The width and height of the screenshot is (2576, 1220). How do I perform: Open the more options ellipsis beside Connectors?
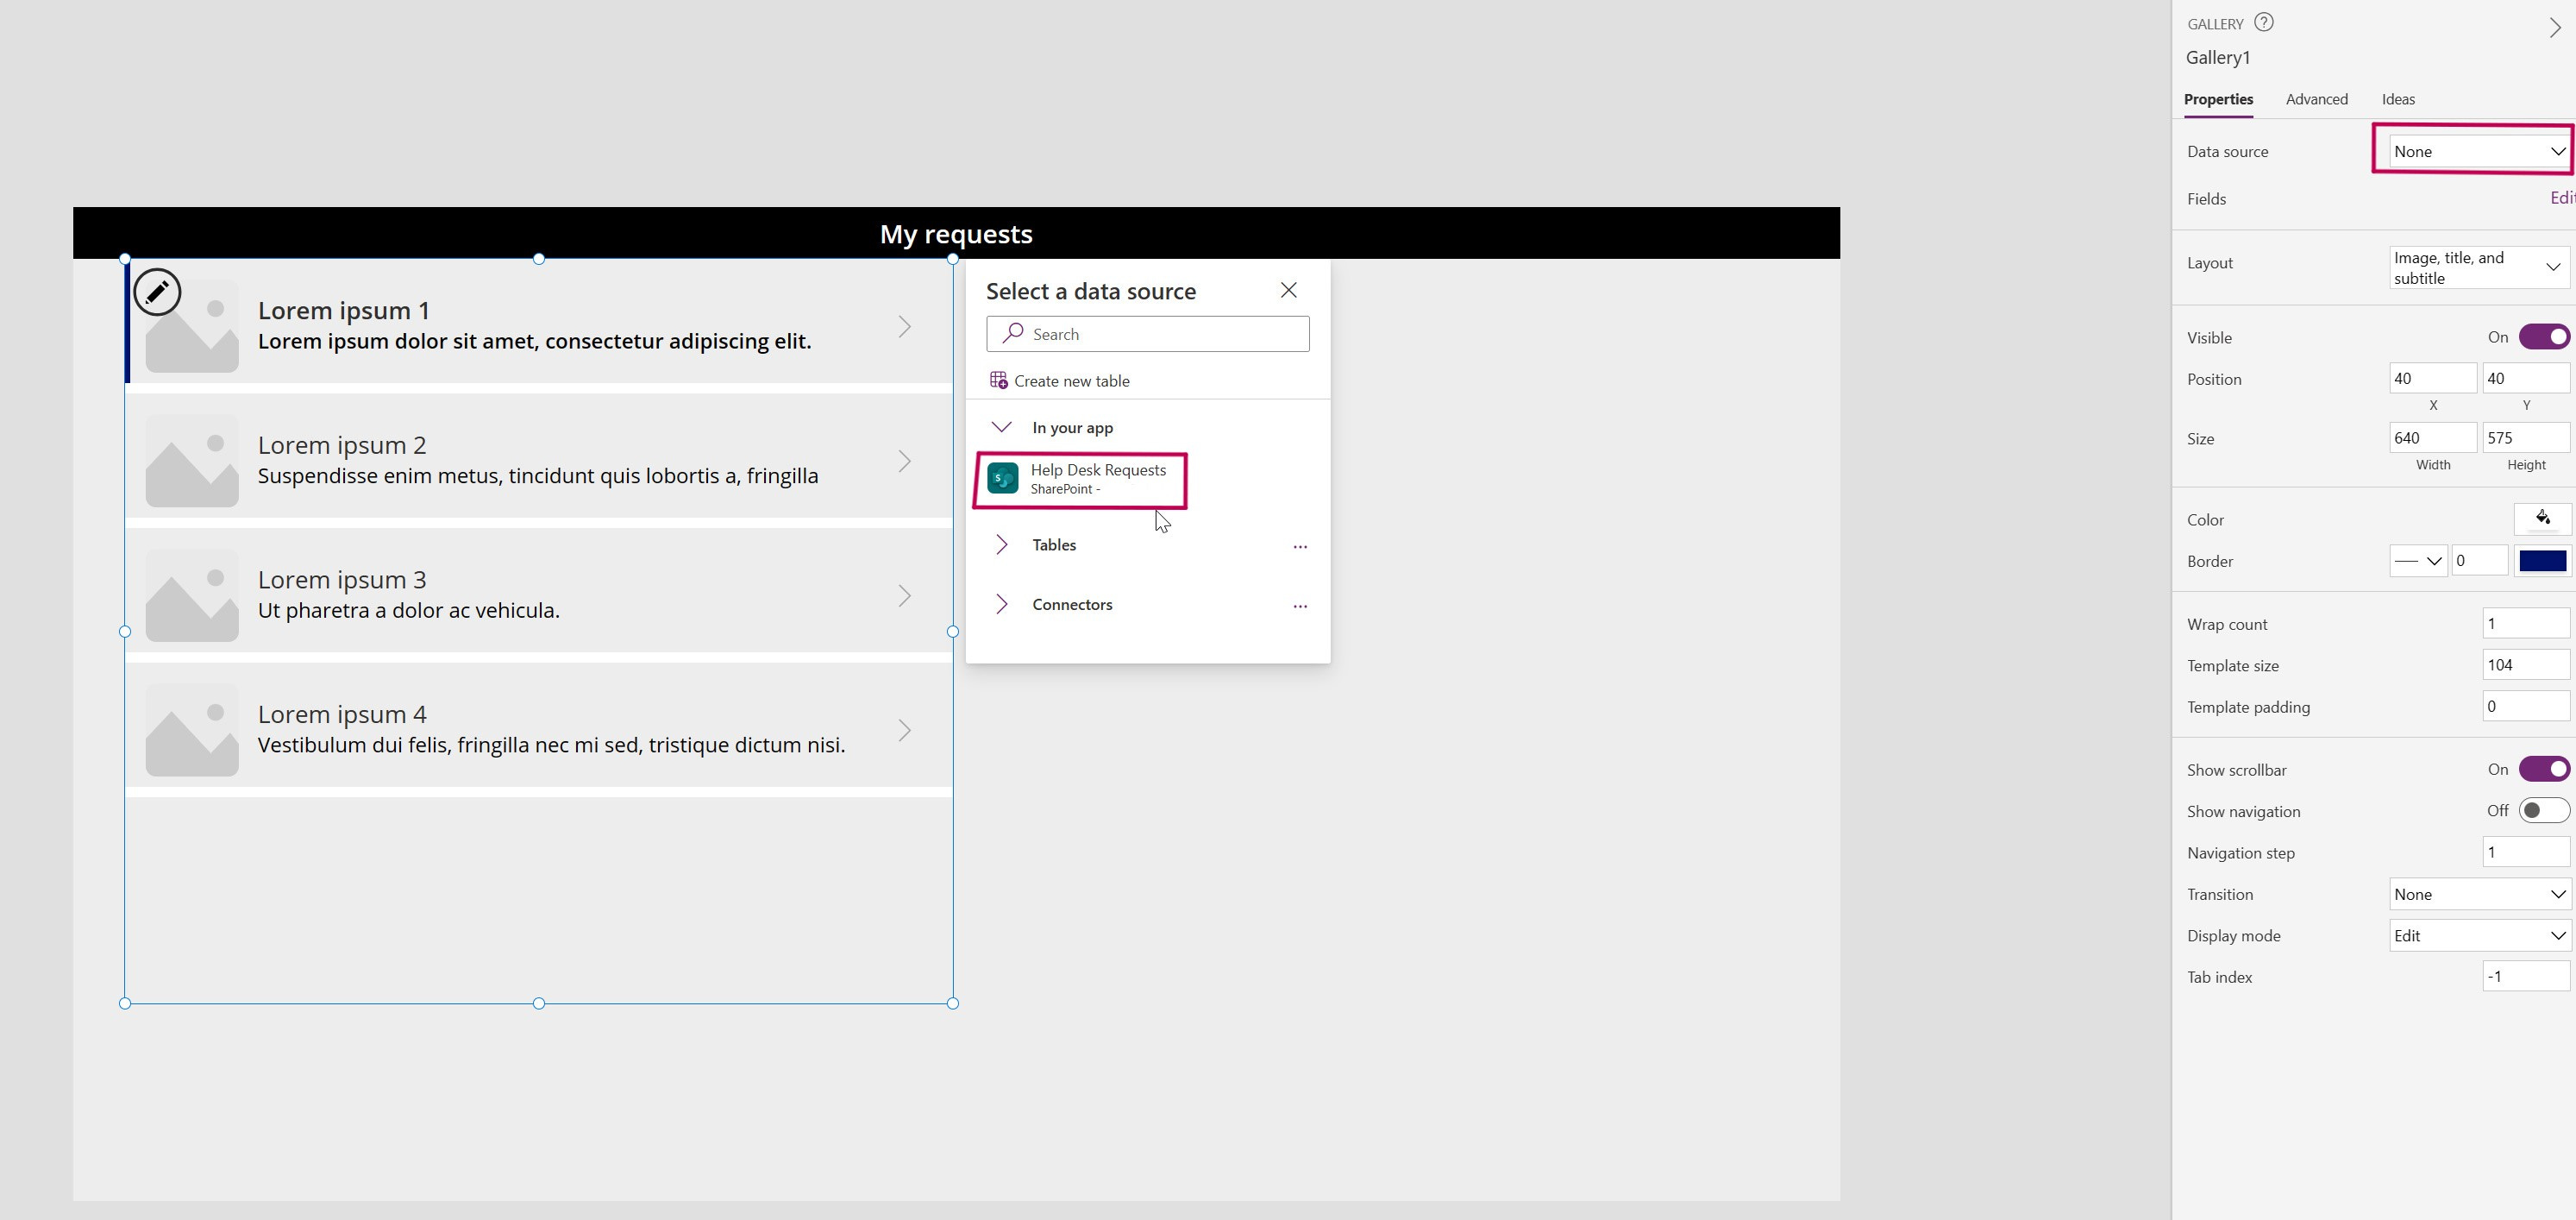coord(1299,606)
